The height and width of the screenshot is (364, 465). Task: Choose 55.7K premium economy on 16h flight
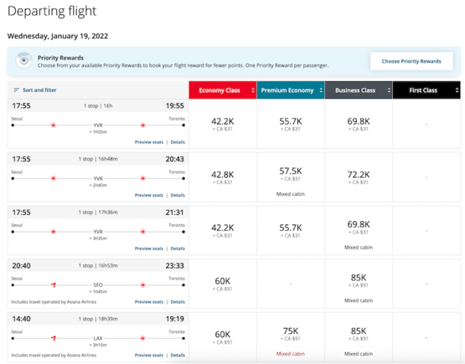pos(291,124)
